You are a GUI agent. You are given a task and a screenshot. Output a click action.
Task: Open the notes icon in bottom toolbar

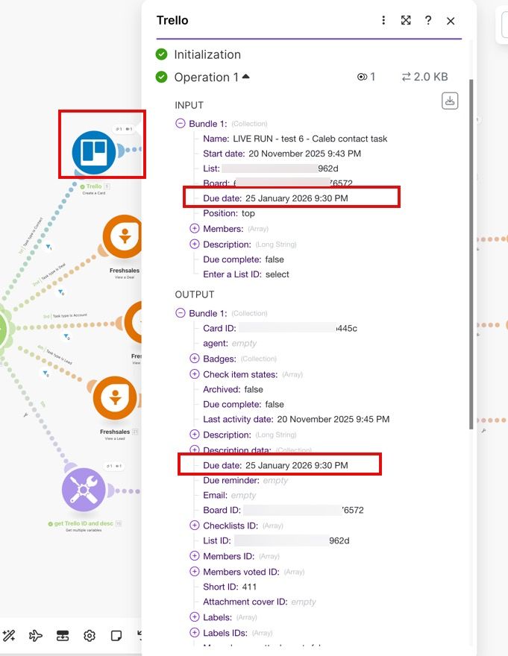click(116, 636)
